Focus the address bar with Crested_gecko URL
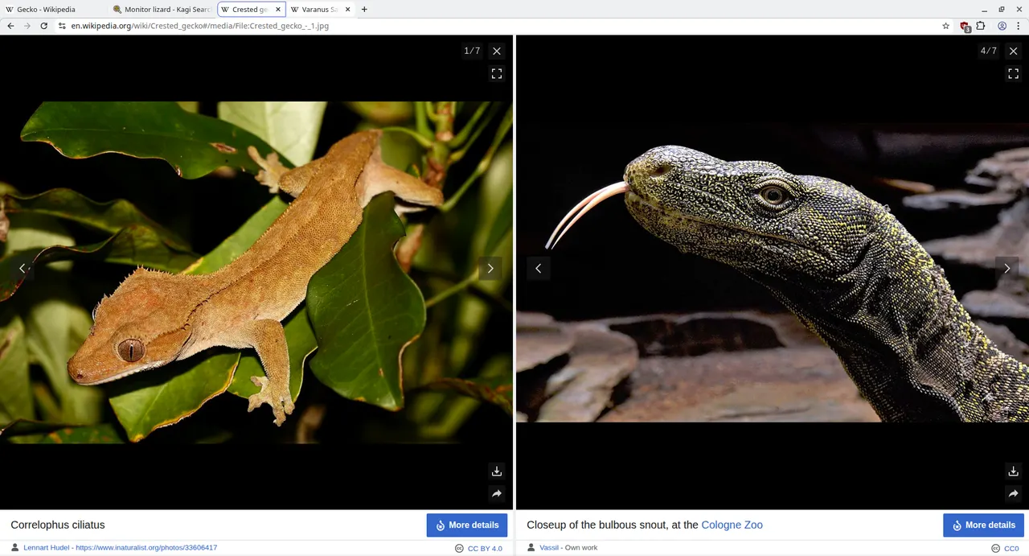The height and width of the screenshot is (556, 1029). click(x=498, y=26)
